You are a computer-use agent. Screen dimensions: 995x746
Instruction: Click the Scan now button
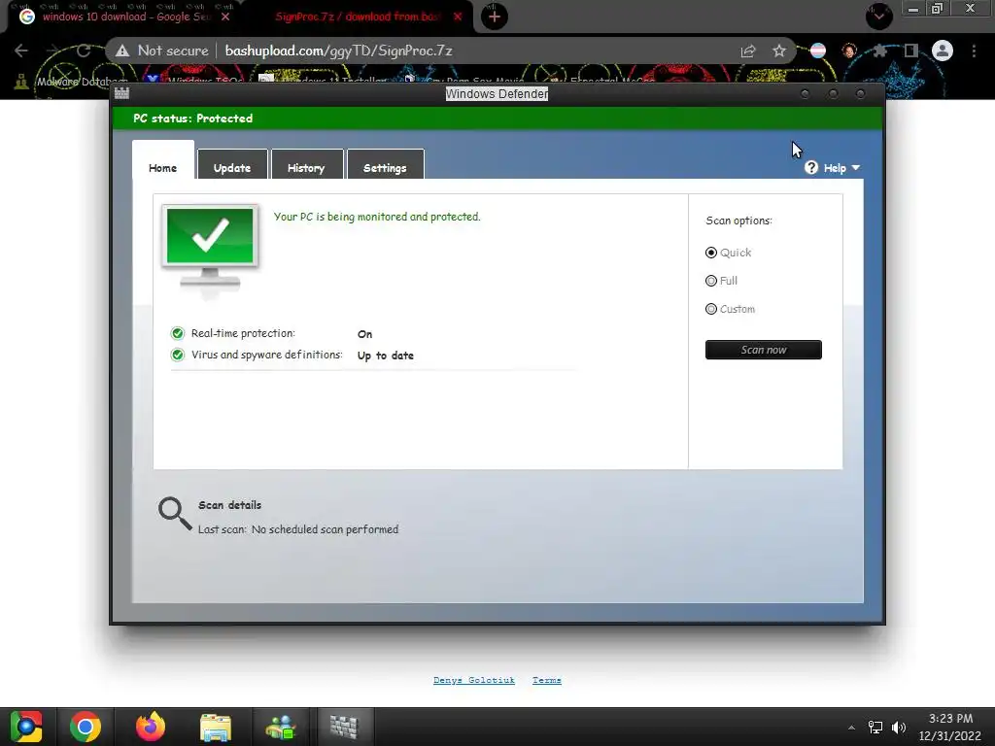(764, 350)
